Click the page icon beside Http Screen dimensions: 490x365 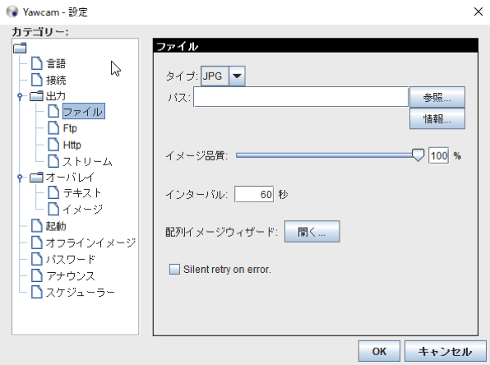point(53,145)
